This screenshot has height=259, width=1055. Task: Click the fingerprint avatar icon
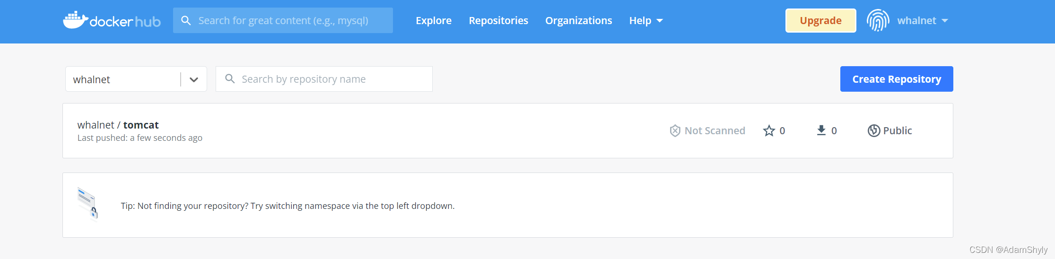pyautogui.click(x=878, y=20)
